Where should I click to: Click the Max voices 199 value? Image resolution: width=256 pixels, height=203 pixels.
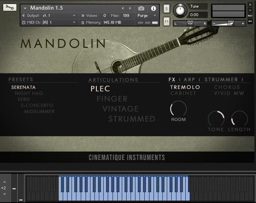126,16
